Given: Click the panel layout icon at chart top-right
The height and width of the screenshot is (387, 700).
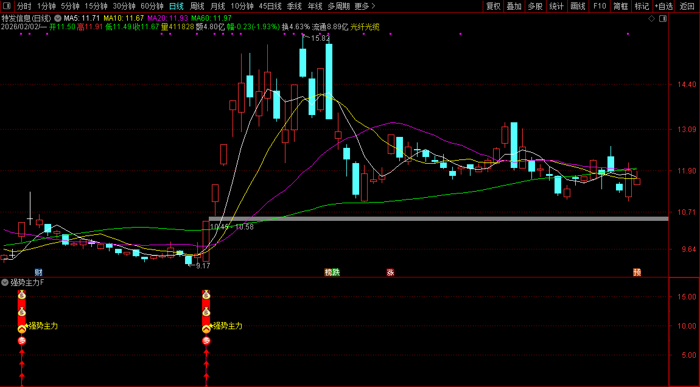Looking at the screenshot, I should pyautogui.click(x=663, y=18).
